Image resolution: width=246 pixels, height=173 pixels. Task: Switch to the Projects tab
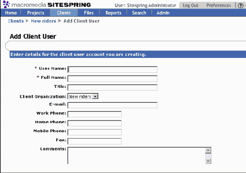35,13
